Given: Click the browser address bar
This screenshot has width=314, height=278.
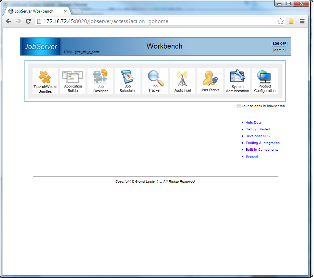Looking at the screenshot, I should pos(156,21).
